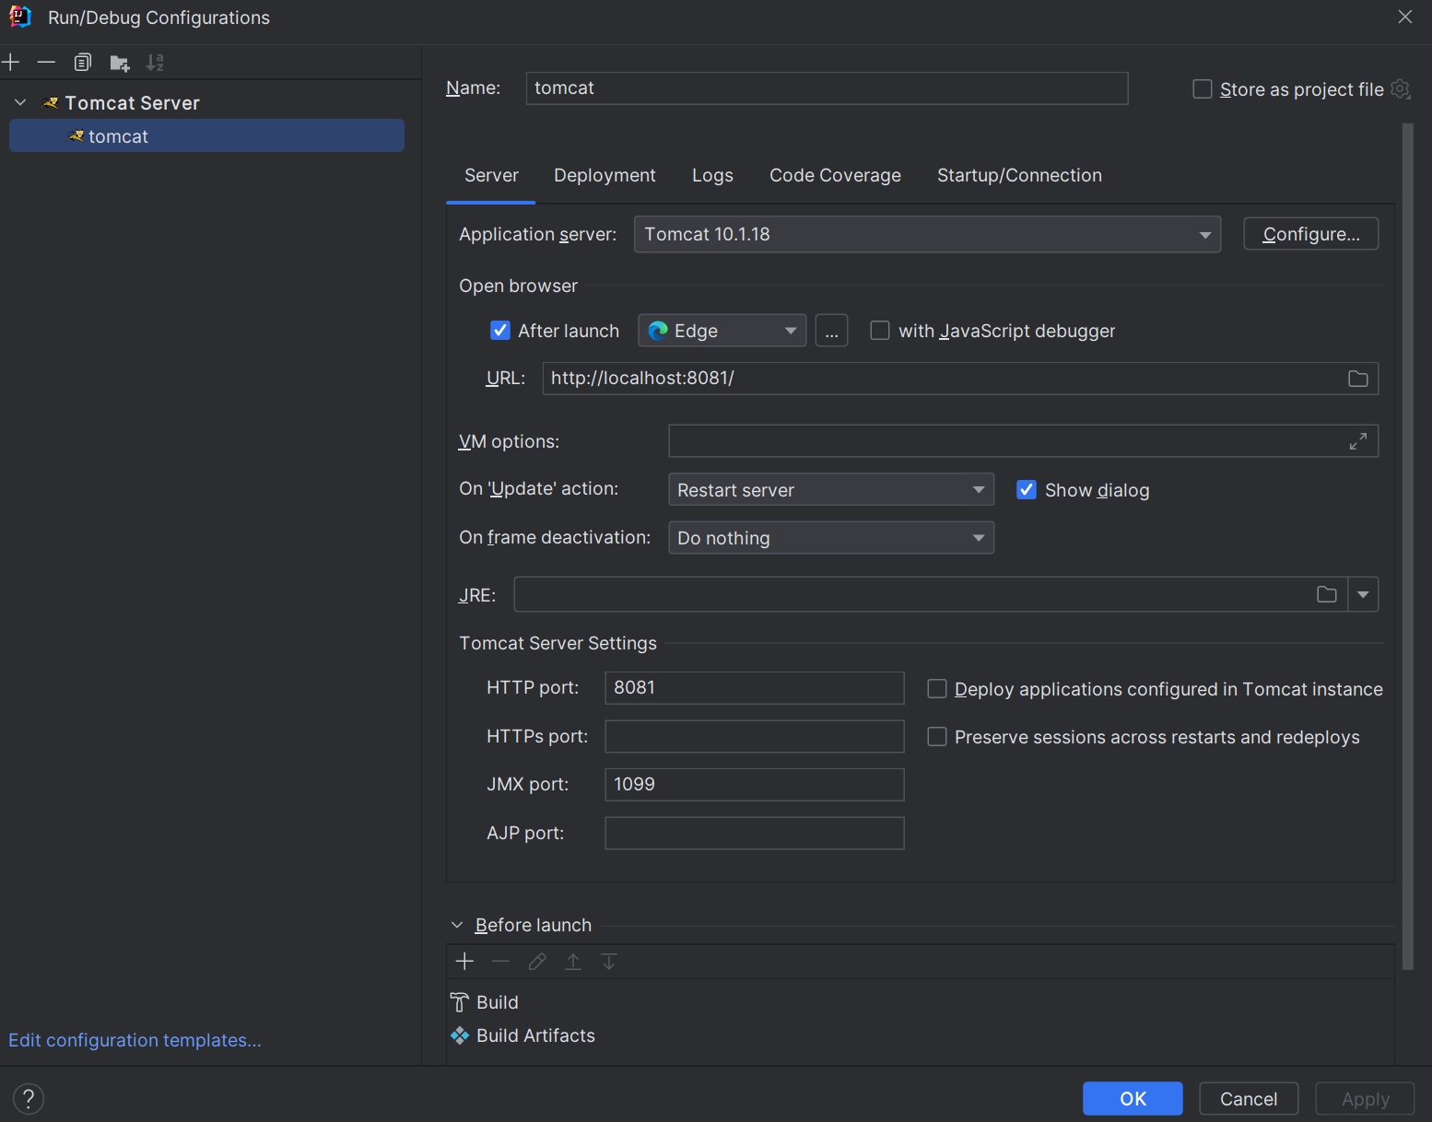The width and height of the screenshot is (1432, 1122).
Task: Enable Preserve sessions across restarts and redeploys
Action: click(937, 737)
